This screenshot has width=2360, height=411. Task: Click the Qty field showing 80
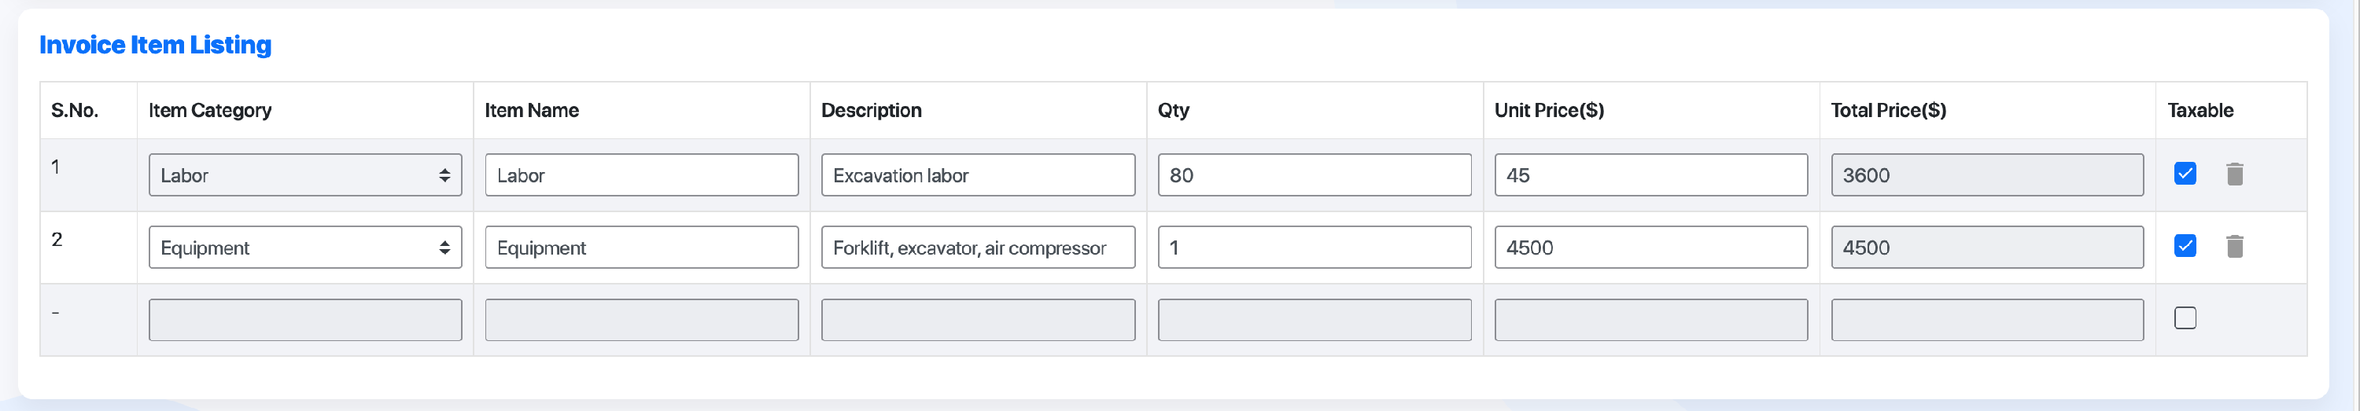pos(1315,174)
